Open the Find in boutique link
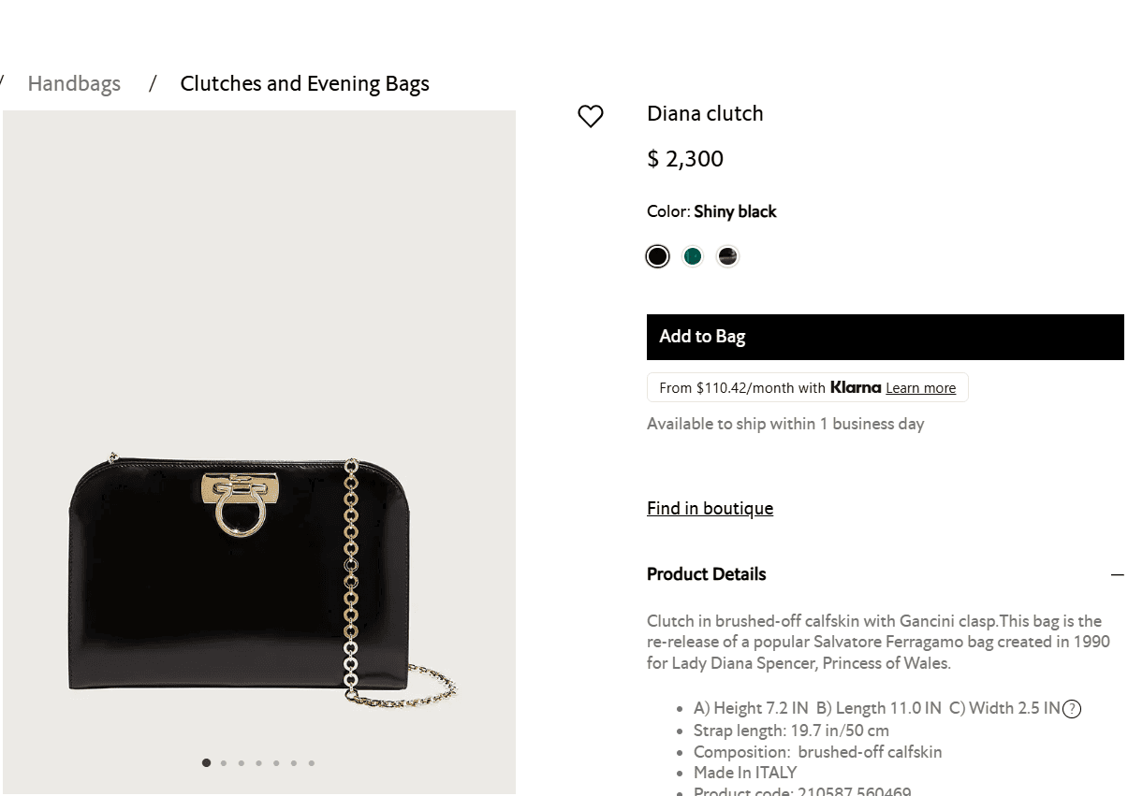 click(710, 508)
